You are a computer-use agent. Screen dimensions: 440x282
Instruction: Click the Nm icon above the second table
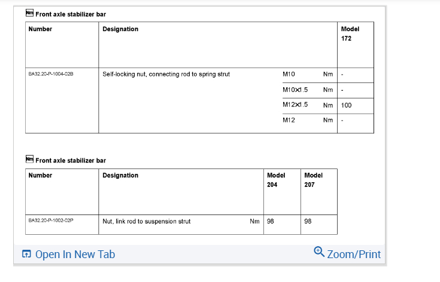pos(30,160)
